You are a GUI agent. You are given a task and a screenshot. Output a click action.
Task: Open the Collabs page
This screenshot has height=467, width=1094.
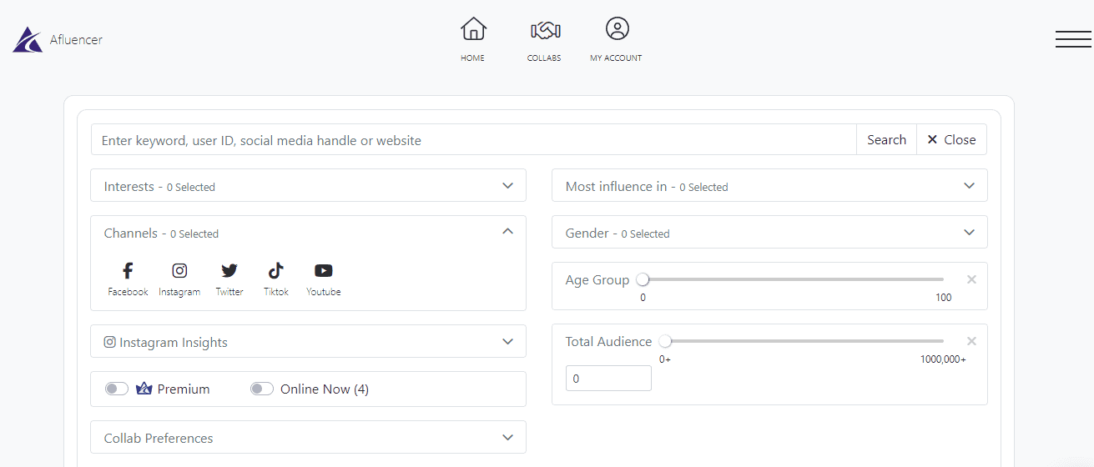(x=544, y=39)
